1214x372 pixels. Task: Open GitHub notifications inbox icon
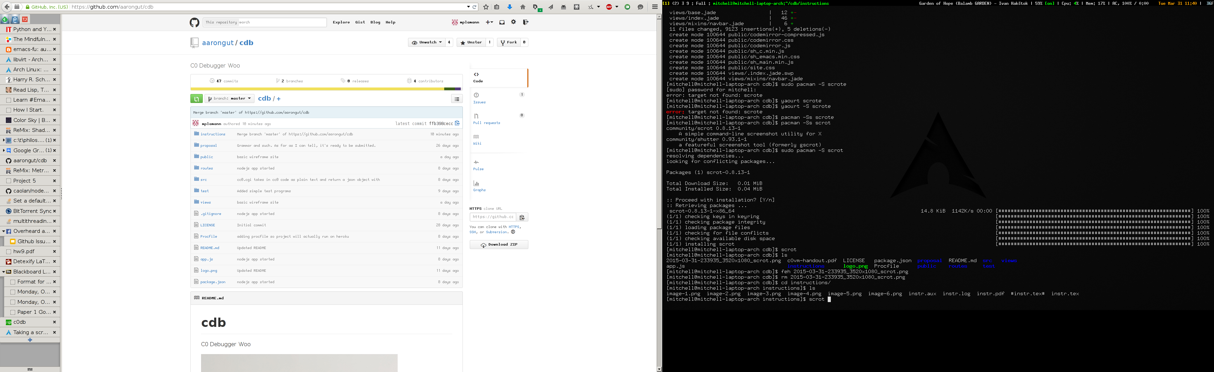tap(502, 22)
